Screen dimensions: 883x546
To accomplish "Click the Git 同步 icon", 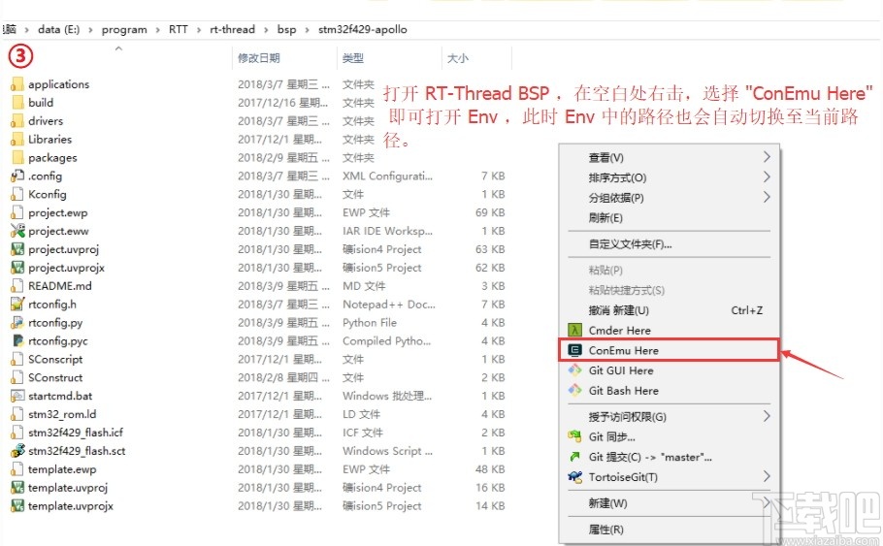I will point(574,436).
